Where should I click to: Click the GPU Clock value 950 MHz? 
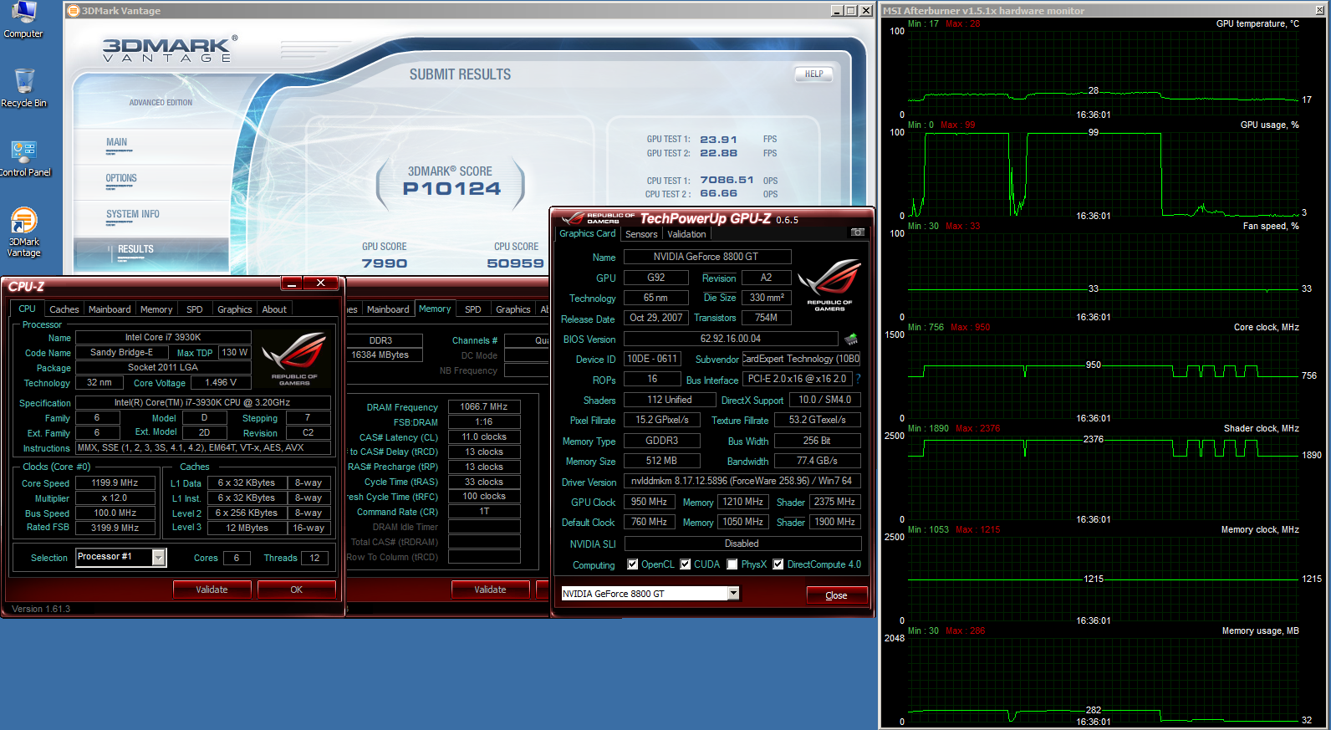(x=649, y=502)
